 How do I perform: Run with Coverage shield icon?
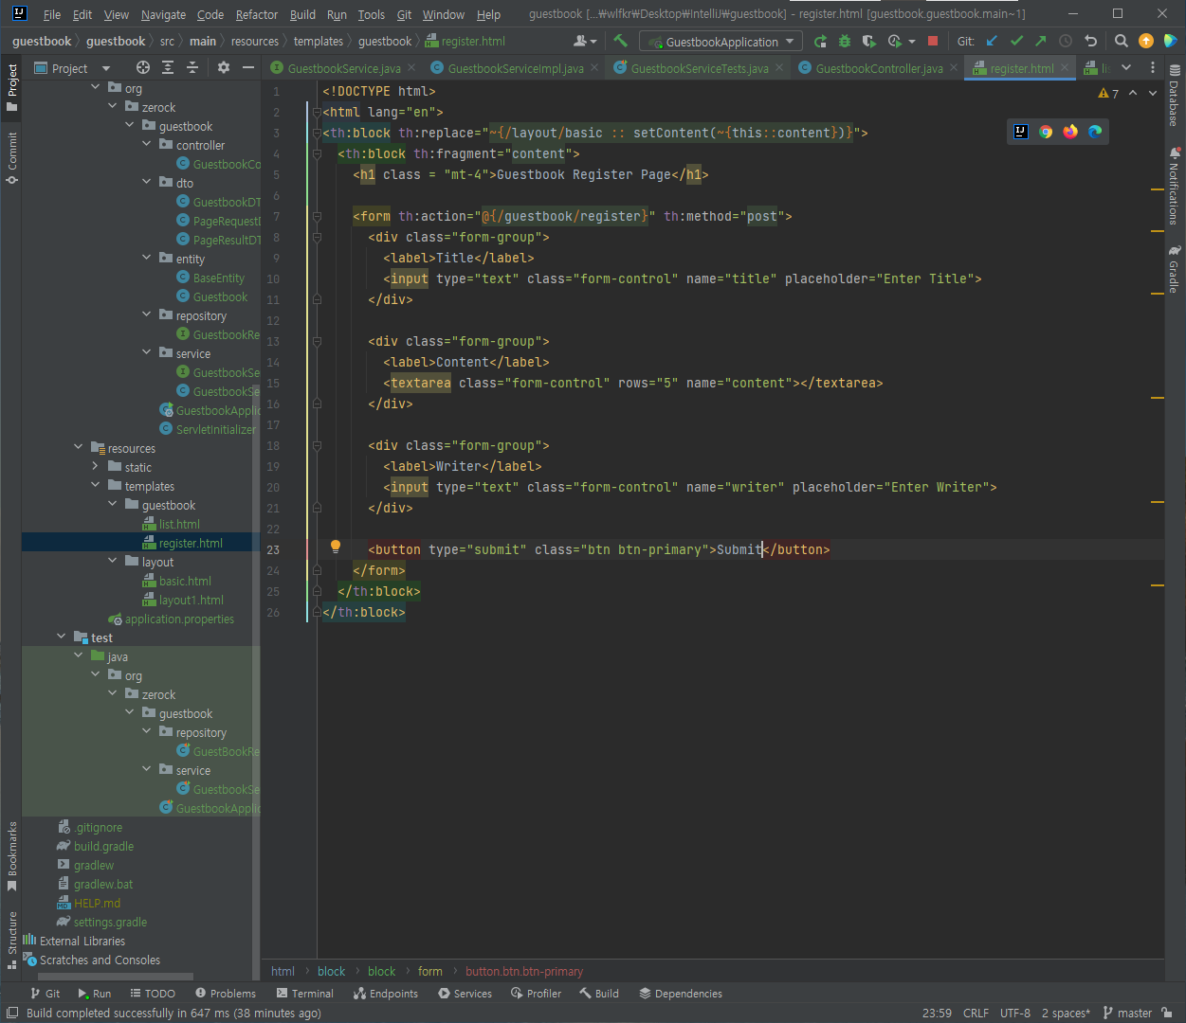[867, 41]
